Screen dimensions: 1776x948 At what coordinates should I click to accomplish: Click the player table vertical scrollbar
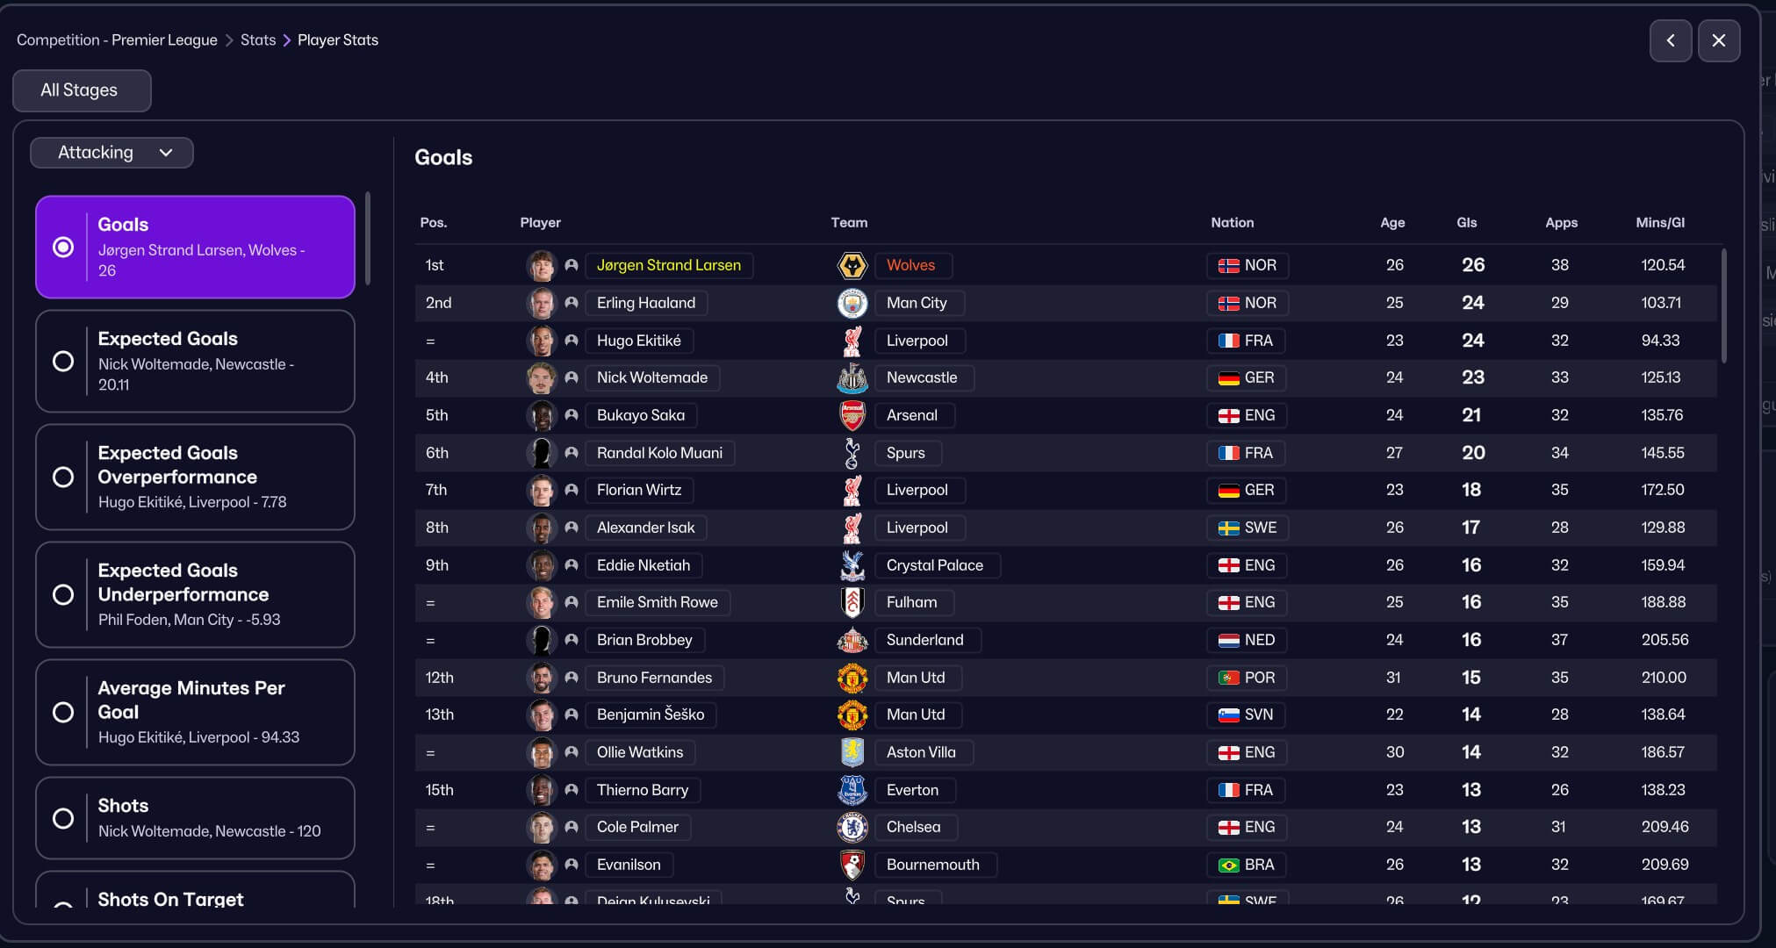[x=1723, y=305]
